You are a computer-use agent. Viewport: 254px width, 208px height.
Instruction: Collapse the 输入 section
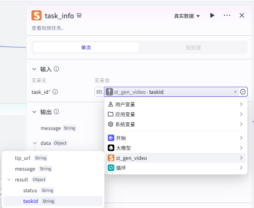coord(34,69)
